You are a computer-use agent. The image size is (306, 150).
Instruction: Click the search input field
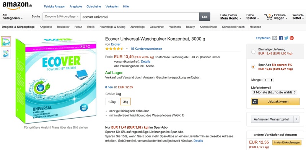click(140, 17)
